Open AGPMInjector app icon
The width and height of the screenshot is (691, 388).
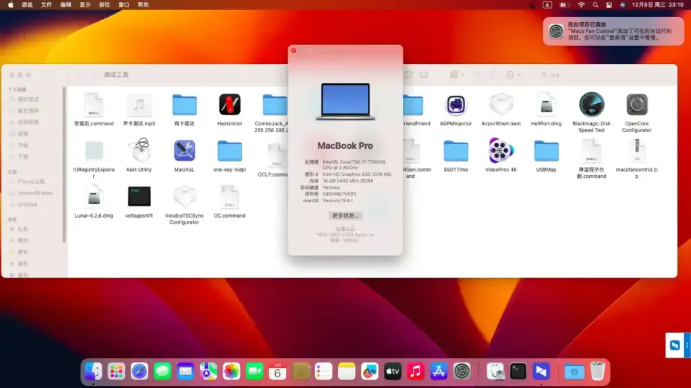point(455,105)
